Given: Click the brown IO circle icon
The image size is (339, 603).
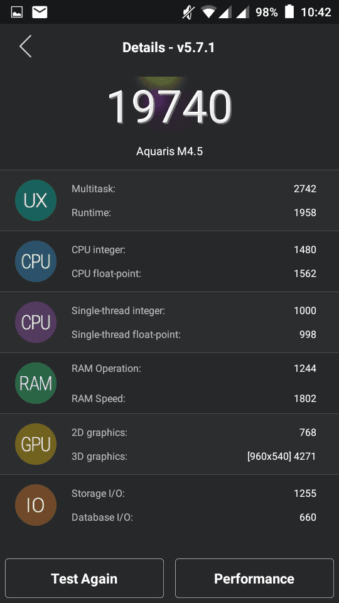Looking at the screenshot, I should click(x=36, y=505).
